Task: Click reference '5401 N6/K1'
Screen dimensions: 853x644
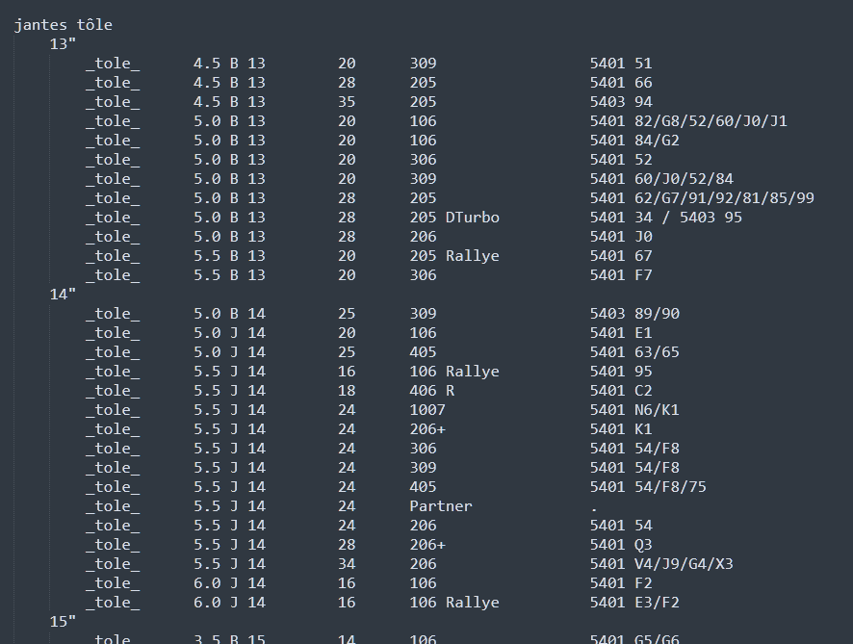Action: [634, 410]
